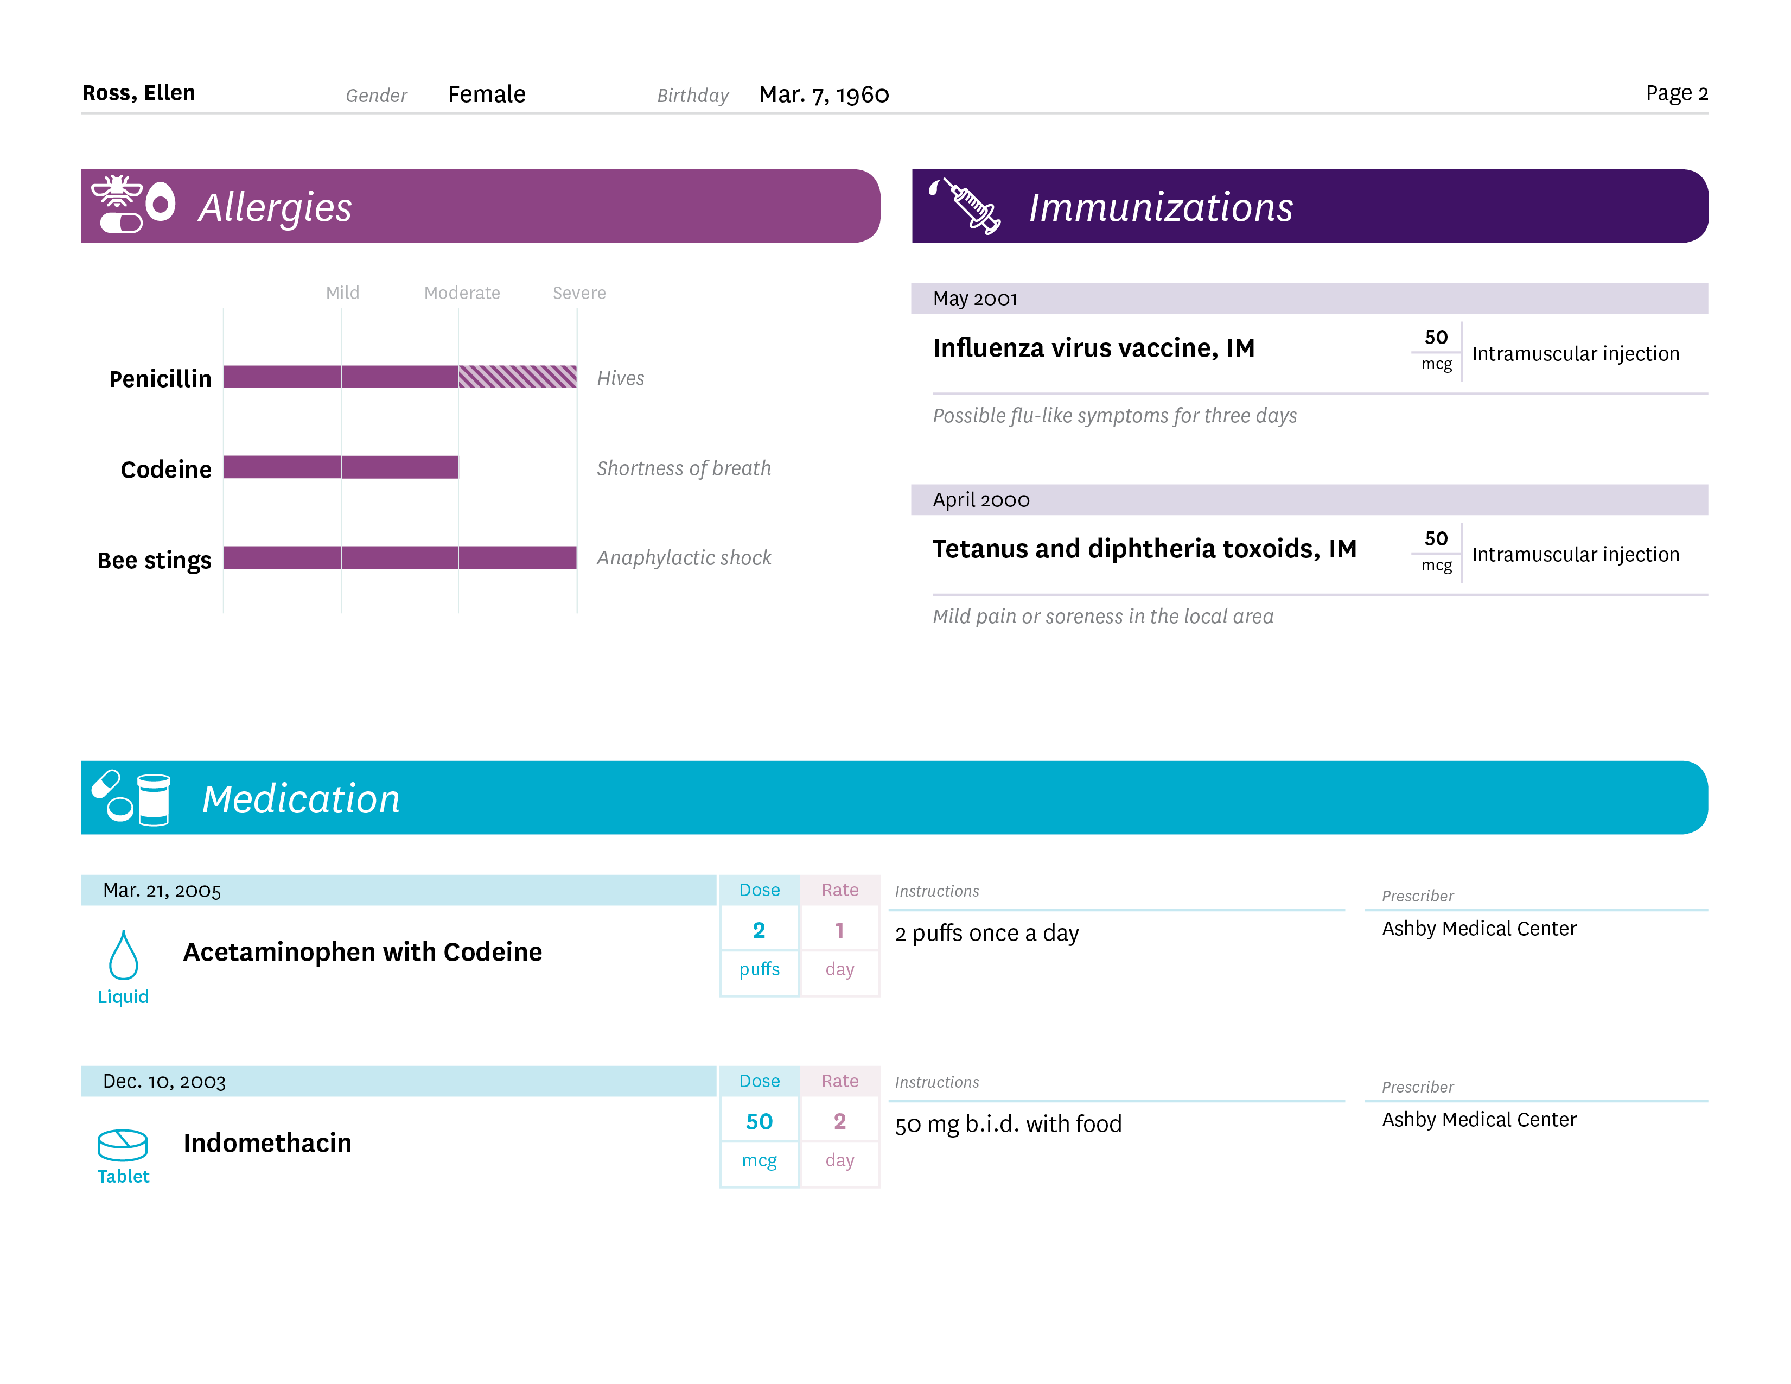
Task: Click Acetaminophen with Codeine medication name
Action: click(362, 951)
